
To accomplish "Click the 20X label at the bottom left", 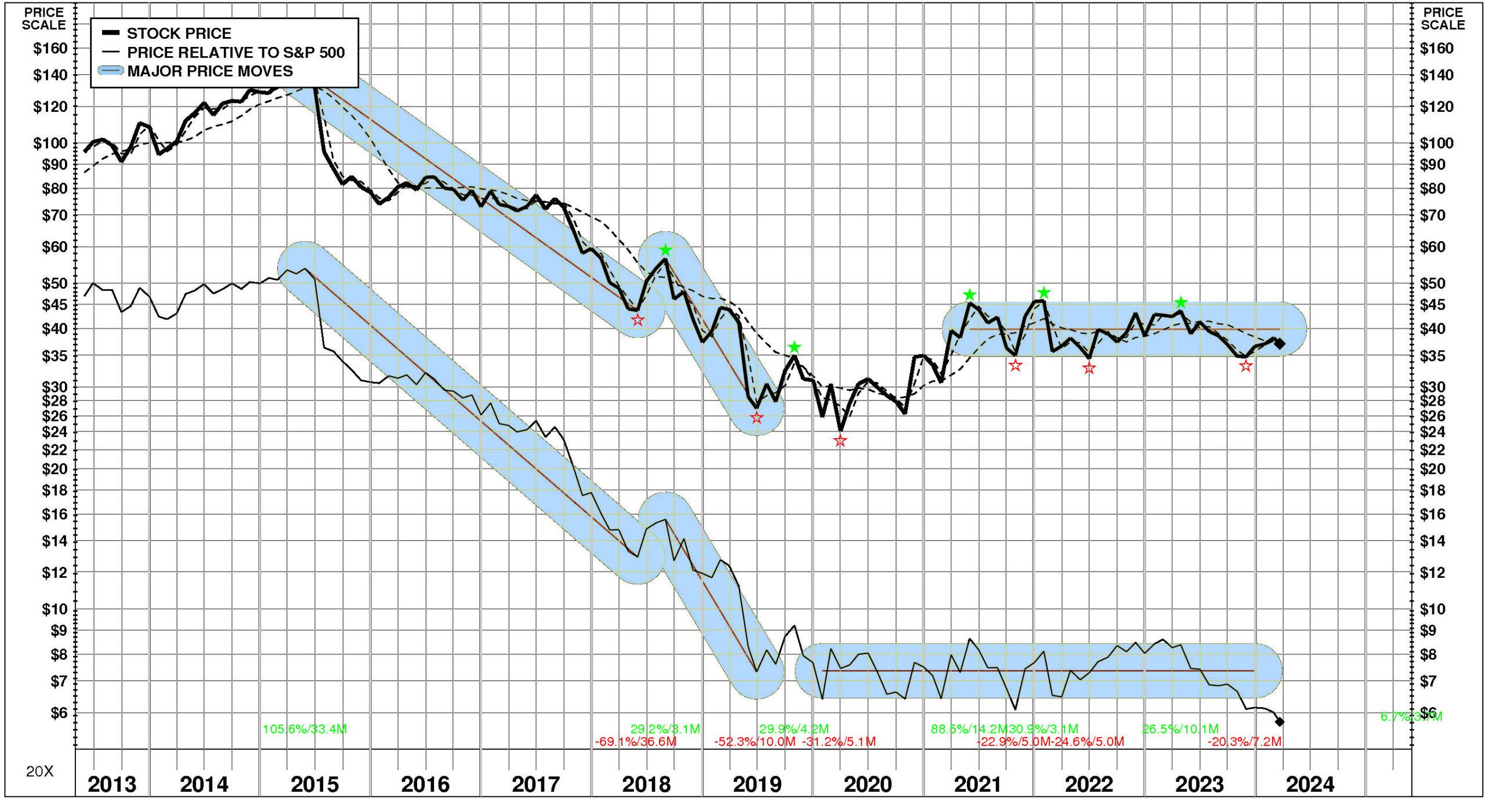I will pos(39,771).
